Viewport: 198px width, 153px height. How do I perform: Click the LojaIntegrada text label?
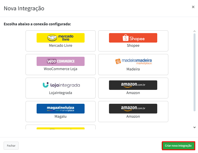pos(60,93)
